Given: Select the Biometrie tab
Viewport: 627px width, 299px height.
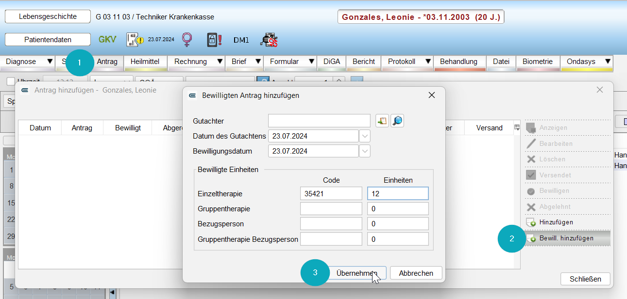Looking at the screenshot, I should click(x=538, y=62).
